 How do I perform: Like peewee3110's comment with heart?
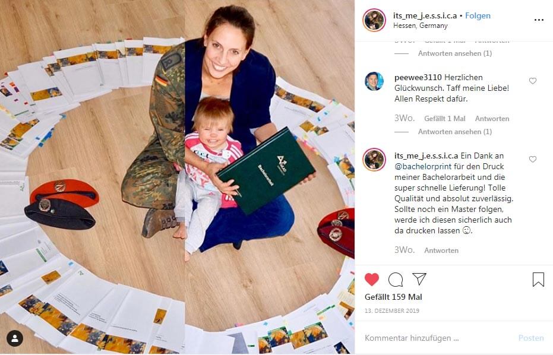tap(533, 81)
